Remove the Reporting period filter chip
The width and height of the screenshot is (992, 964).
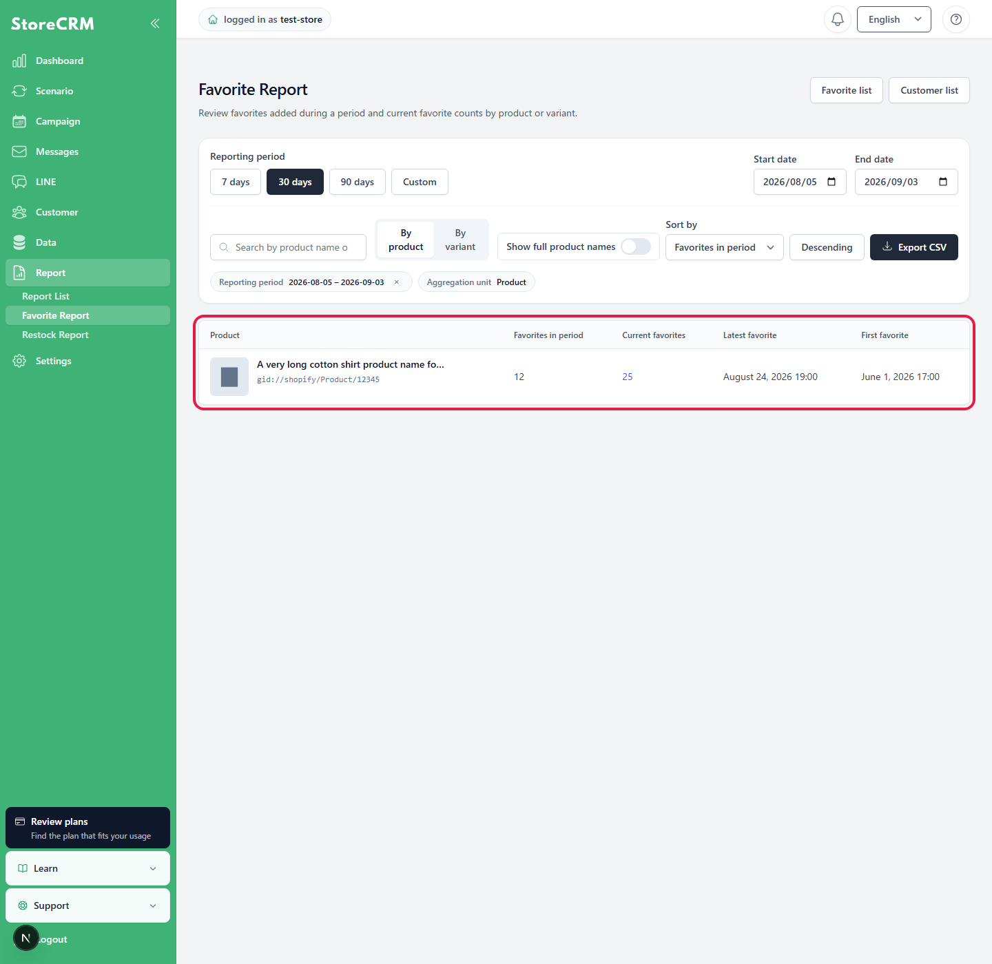pos(397,282)
